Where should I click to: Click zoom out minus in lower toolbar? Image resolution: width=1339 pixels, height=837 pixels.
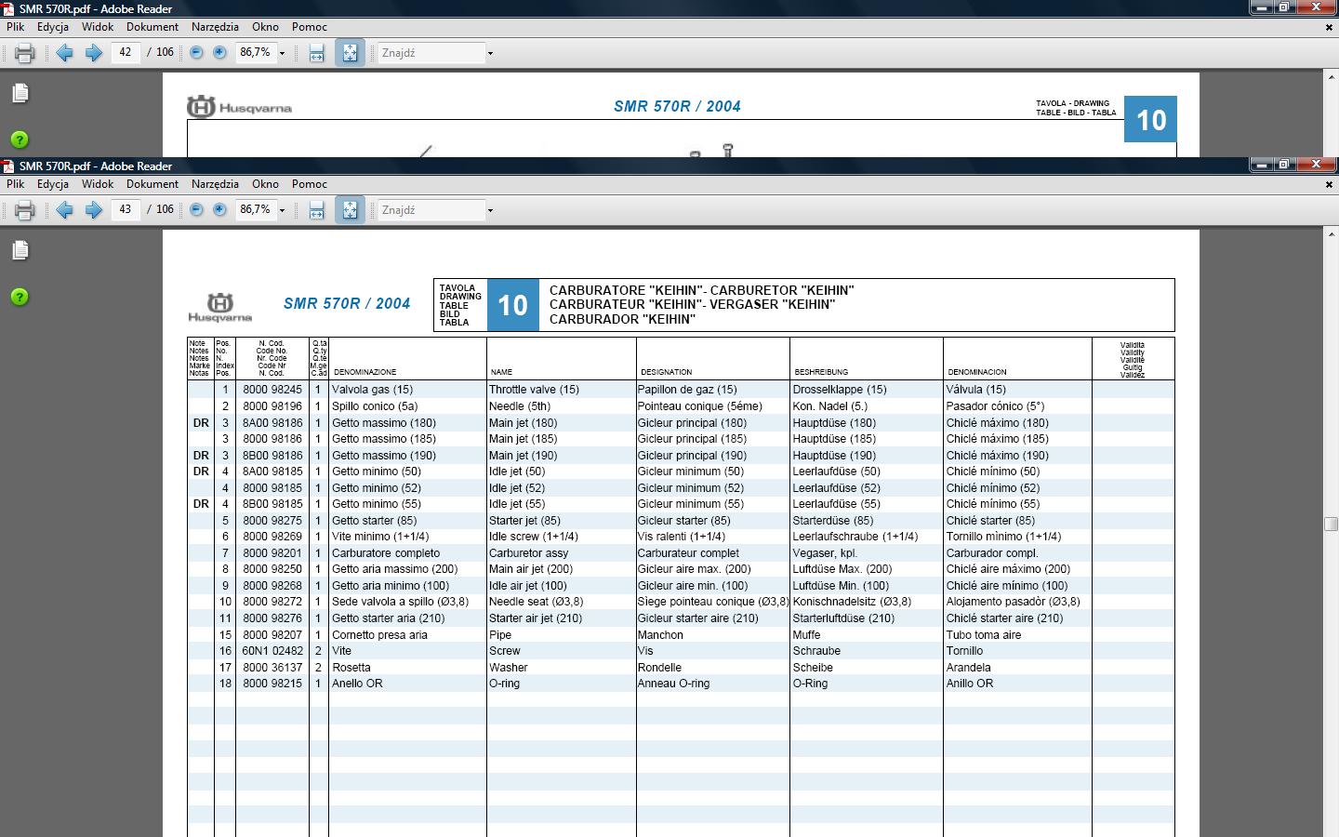(196, 210)
